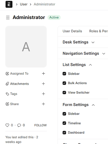Add a tag with plus icon
The height and width of the screenshot is (144, 108).
43,94
